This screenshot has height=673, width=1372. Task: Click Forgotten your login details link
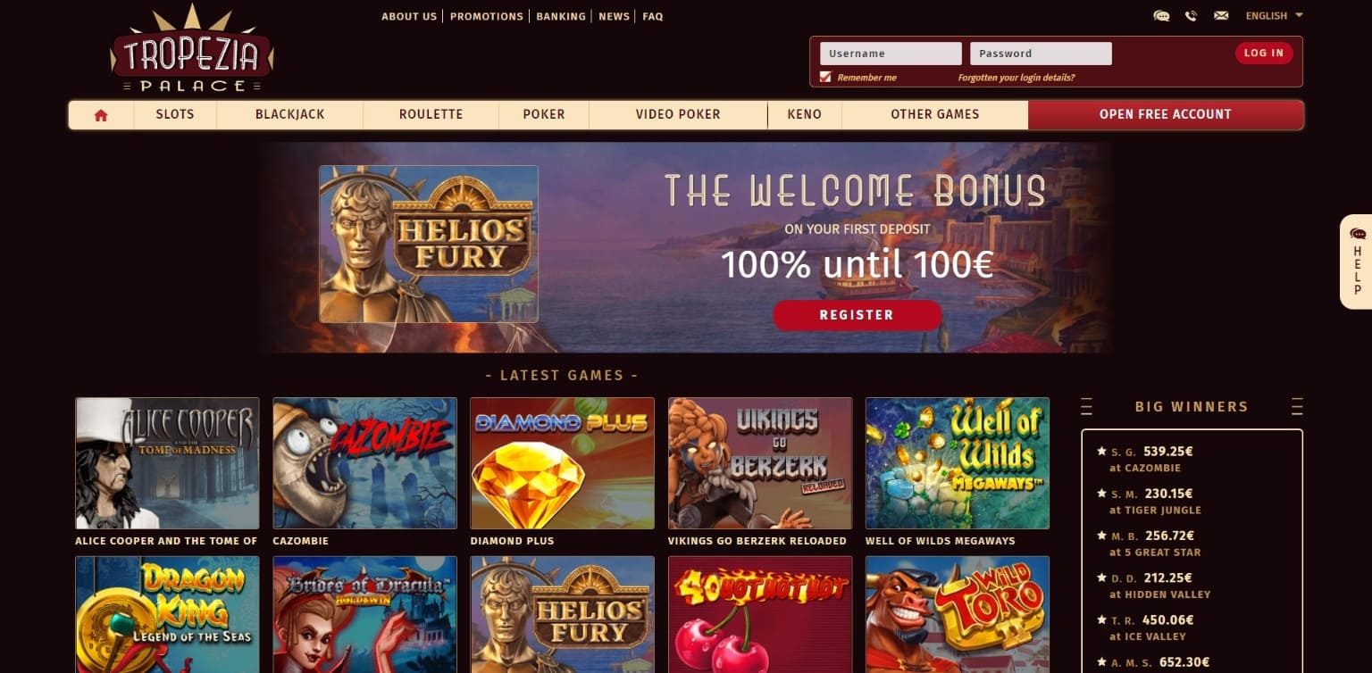pyautogui.click(x=1016, y=78)
